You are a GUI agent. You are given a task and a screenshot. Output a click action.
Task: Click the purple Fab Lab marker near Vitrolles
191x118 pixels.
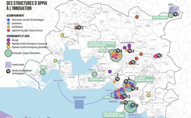tap(110, 71)
